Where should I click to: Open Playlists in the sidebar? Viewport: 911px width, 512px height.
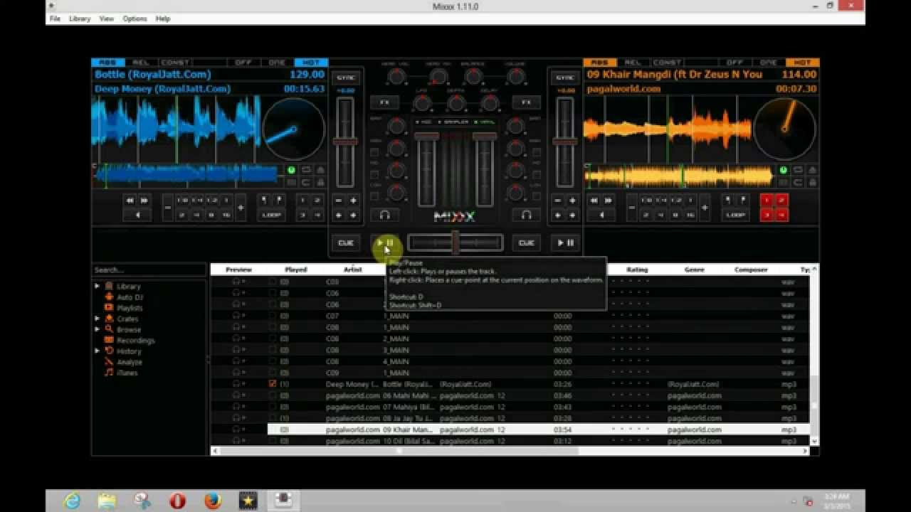coord(130,308)
